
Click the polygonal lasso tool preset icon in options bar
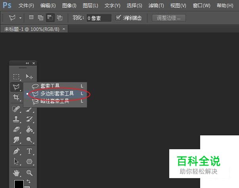[12, 18]
